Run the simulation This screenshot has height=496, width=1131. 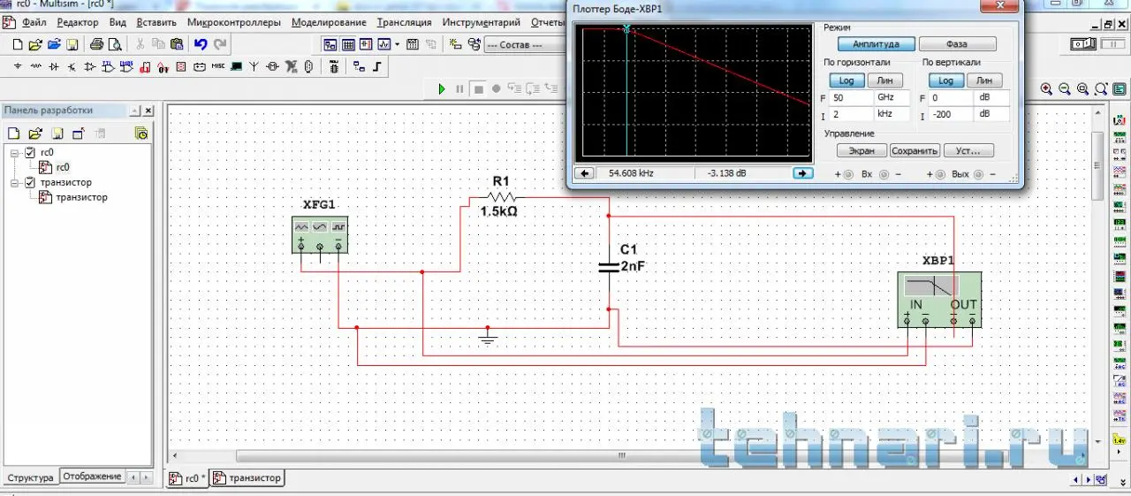[x=442, y=88]
